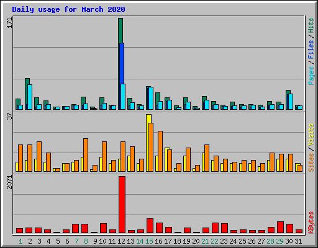This screenshot has height=248, width=318.
Task: Click day label '9' on the axis
Action: coord(95,241)
